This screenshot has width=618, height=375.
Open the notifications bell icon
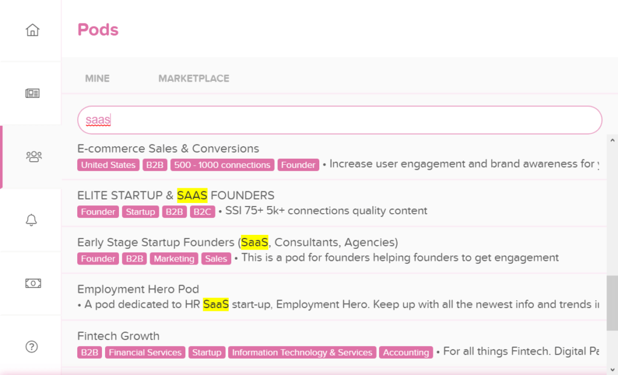click(31, 220)
